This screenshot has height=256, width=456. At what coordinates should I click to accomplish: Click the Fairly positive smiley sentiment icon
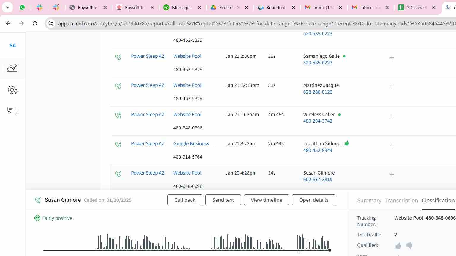37,218
